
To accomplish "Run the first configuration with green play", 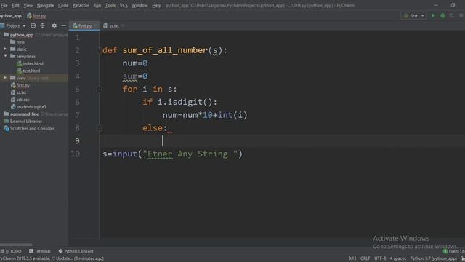I will 433,16.
